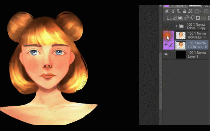Toggle Lock Transparent Pixels icon

(x=190, y=11)
